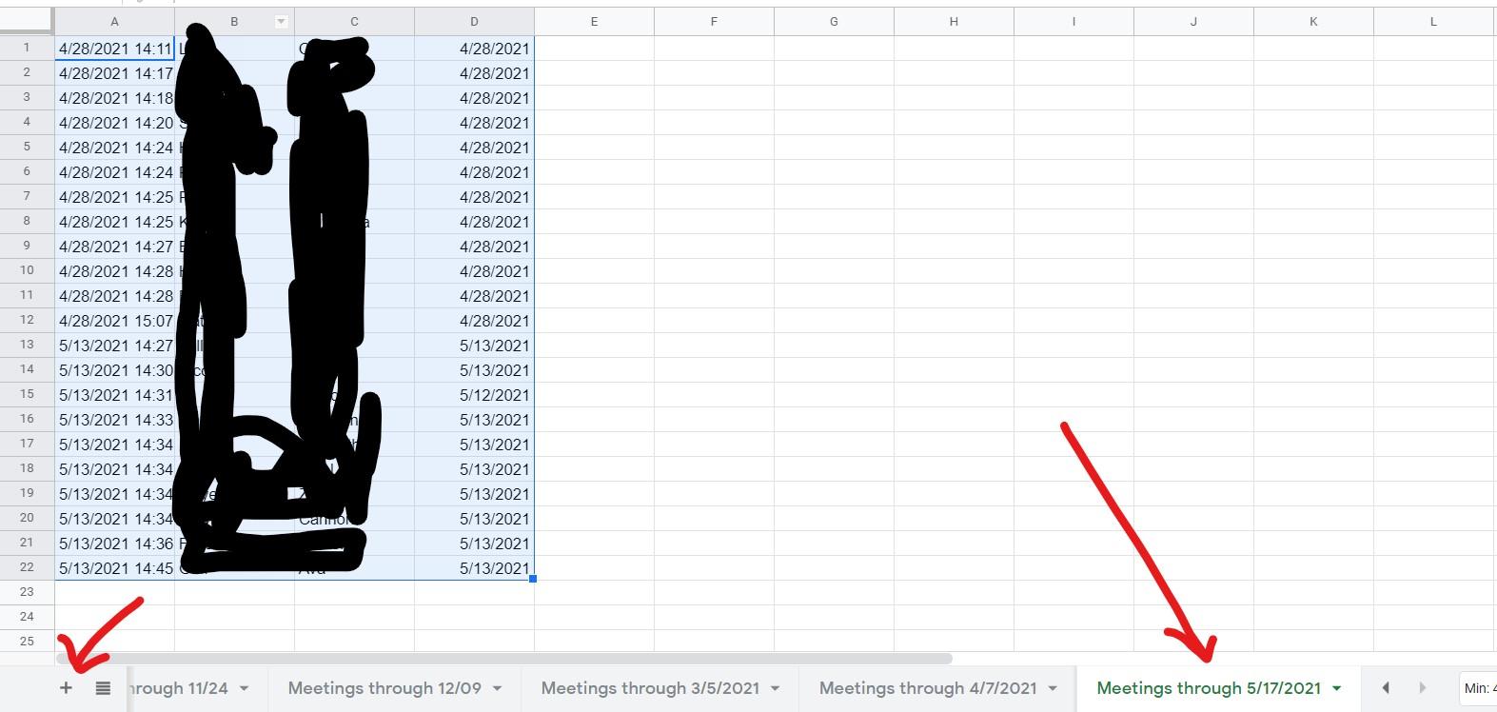Select column A header
1497x712 pixels.
[115, 22]
